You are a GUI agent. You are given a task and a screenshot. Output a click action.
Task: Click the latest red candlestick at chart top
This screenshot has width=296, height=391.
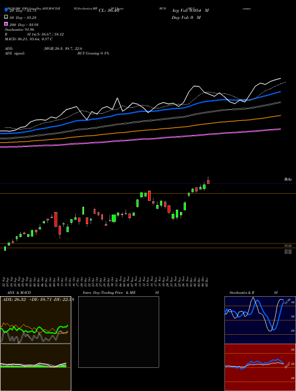(x=208, y=182)
